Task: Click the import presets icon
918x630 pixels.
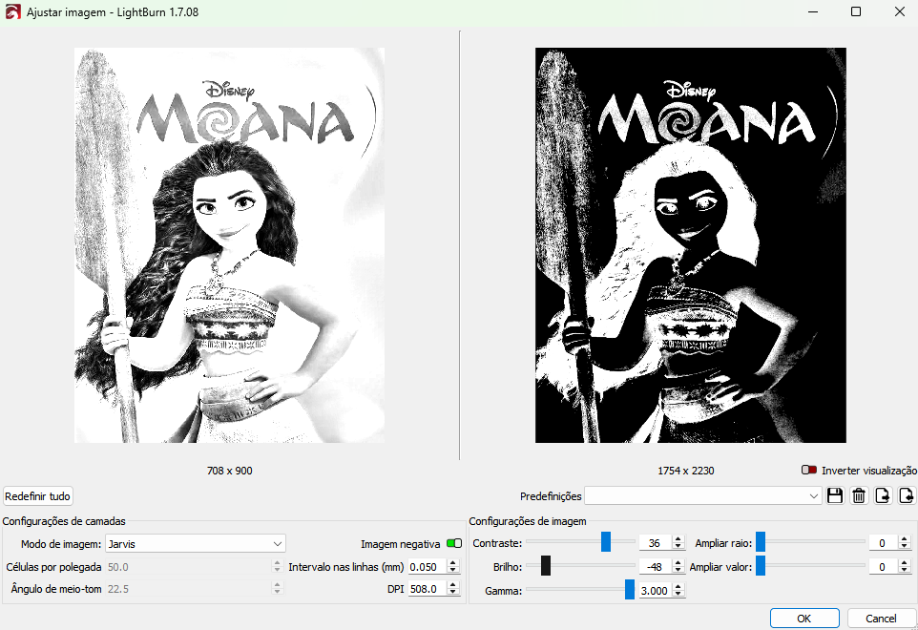Action: pos(883,495)
